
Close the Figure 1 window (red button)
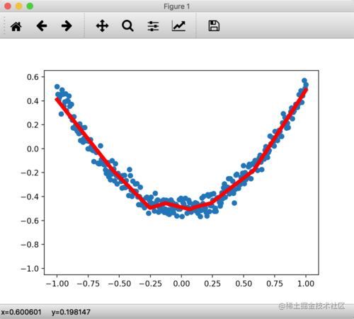[8, 6]
